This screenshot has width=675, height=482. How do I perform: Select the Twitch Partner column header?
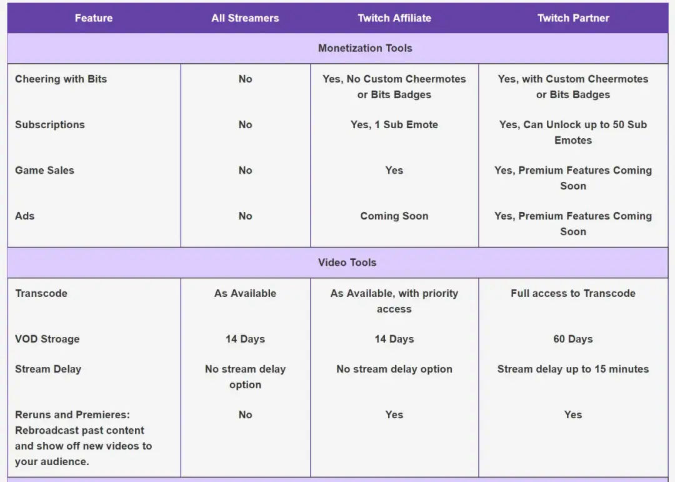(573, 18)
